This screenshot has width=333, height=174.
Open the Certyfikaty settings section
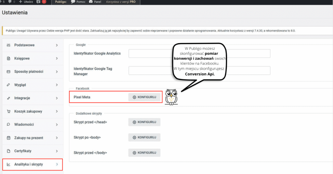pyautogui.click(x=33, y=151)
